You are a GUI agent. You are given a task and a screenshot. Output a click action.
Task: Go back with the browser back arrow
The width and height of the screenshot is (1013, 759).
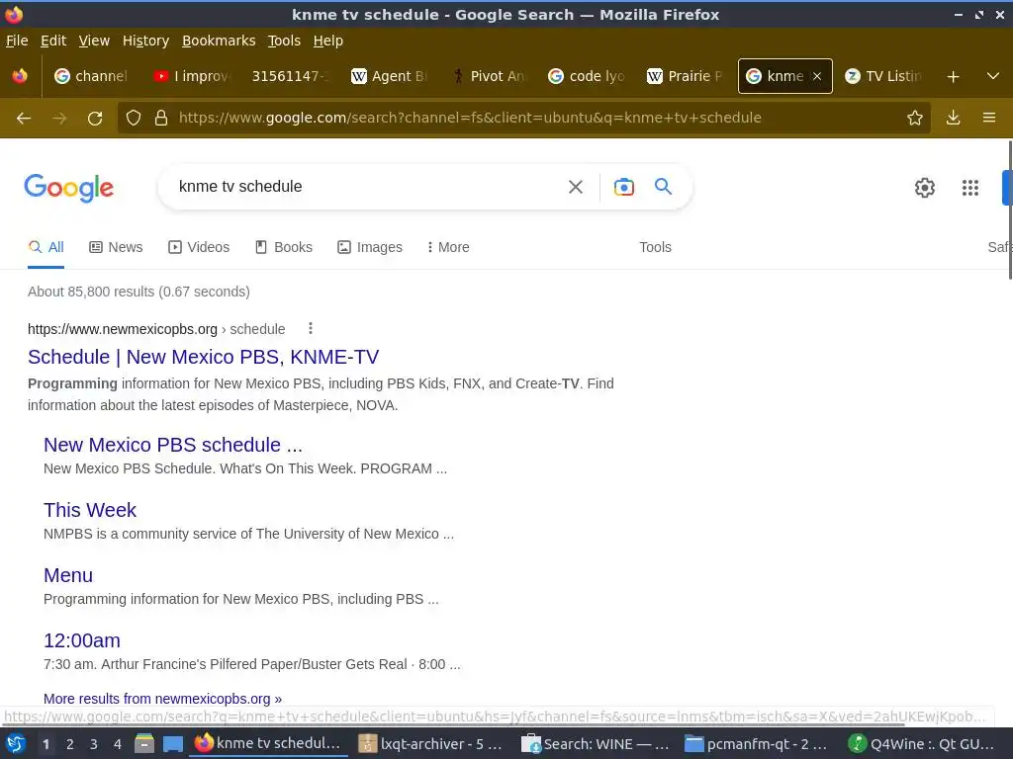pyautogui.click(x=24, y=119)
